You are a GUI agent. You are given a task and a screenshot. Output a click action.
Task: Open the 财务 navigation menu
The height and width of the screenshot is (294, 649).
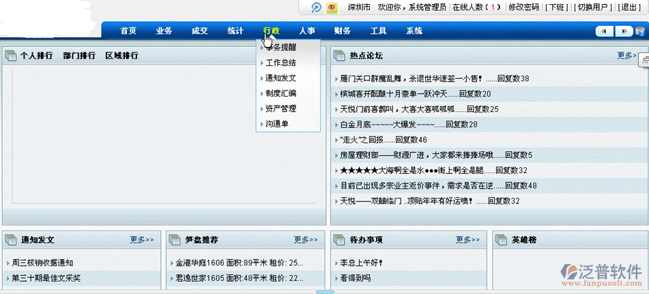tap(343, 31)
